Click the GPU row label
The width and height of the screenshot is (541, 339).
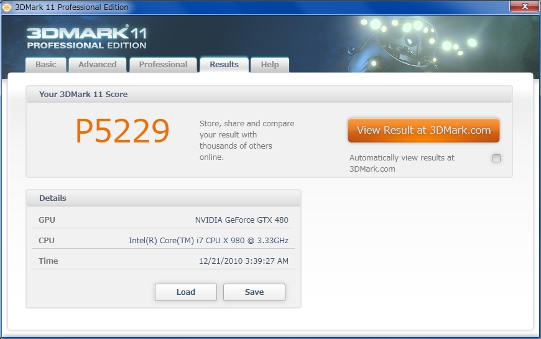(47, 220)
